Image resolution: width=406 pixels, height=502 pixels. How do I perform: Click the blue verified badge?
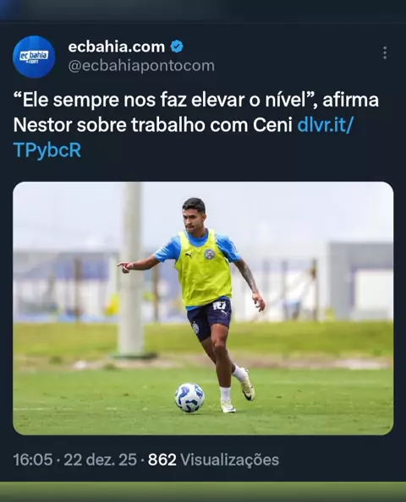pyautogui.click(x=177, y=46)
